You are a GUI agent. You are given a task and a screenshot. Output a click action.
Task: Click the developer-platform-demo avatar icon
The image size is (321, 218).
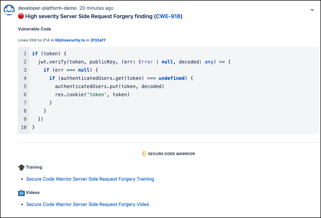point(9,10)
